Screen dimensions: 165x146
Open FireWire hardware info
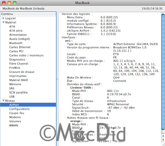point(15,68)
